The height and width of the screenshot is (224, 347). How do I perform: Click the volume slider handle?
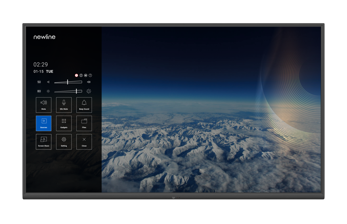tap(67, 82)
